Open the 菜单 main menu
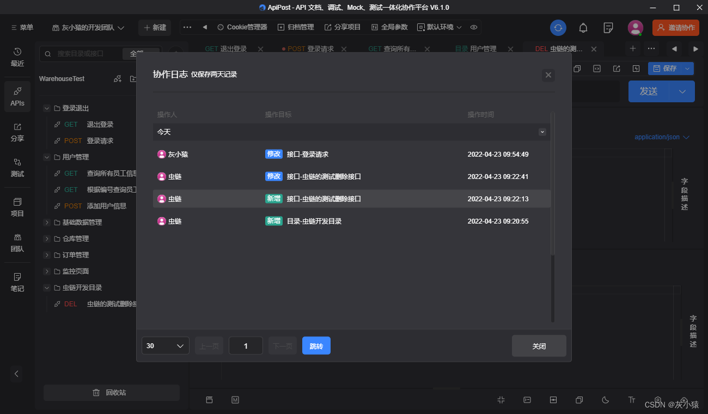708x414 pixels. 22,27
